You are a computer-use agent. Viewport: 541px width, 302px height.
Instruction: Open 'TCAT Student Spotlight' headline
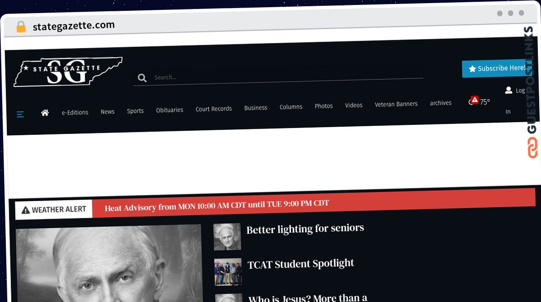click(301, 264)
